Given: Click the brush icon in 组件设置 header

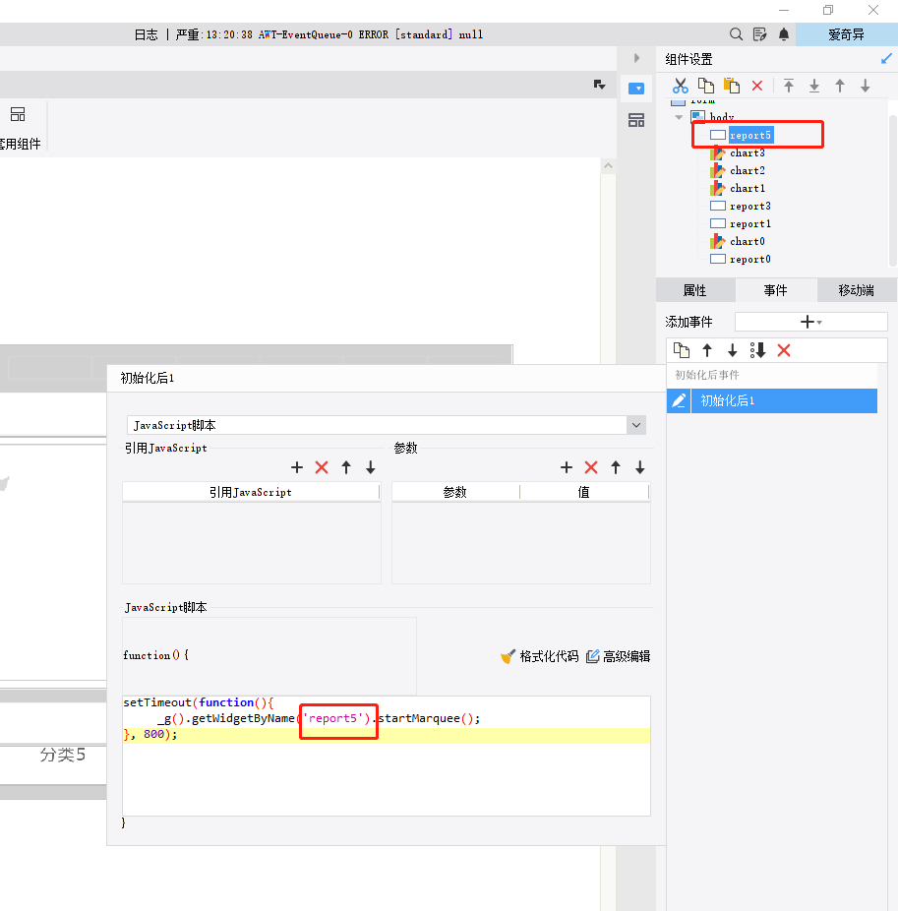Looking at the screenshot, I should pyautogui.click(x=886, y=59).
